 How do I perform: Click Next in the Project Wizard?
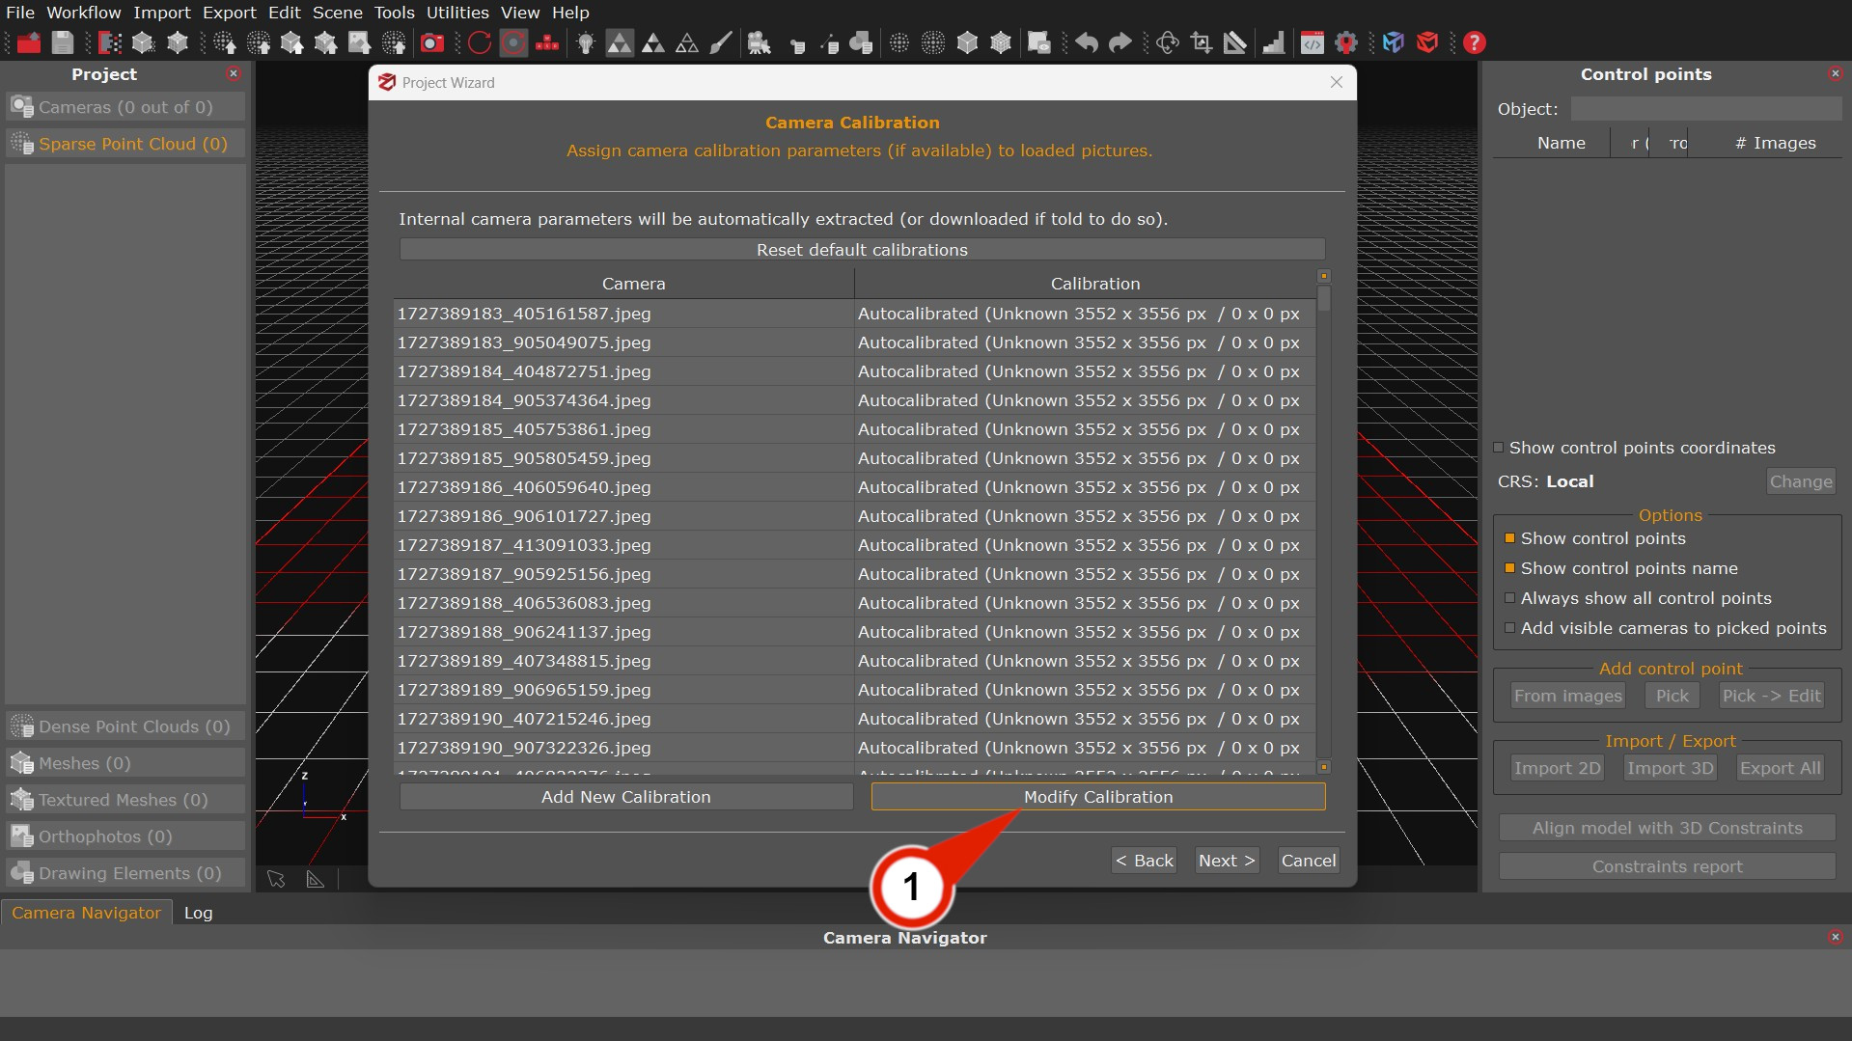(1226, 861)
